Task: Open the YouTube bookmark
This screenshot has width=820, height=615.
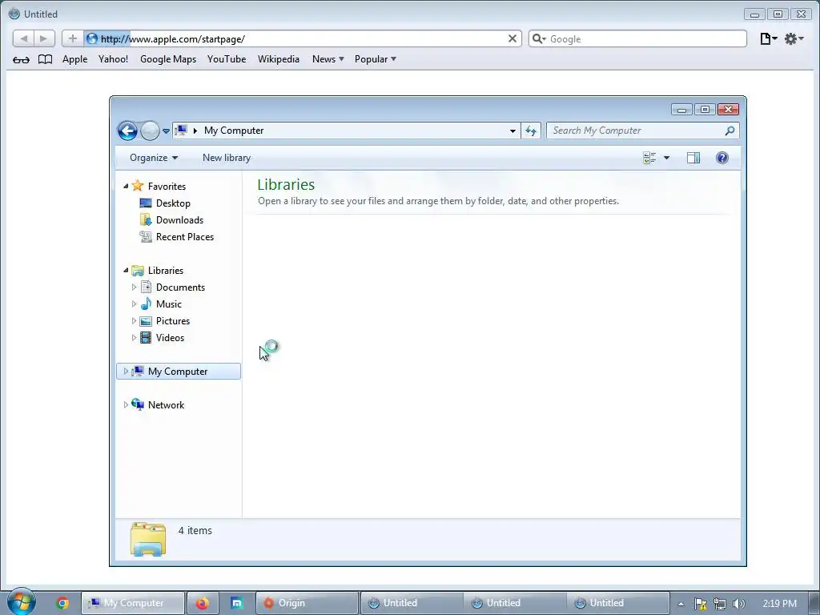Action: click(227, 59)
